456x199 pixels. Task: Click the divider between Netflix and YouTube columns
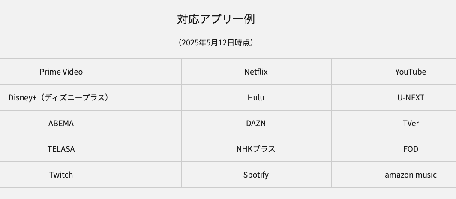[331, 123]
